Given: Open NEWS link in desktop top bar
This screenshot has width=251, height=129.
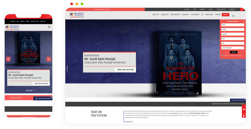Looking at the screenshot, I should [211, 10].
